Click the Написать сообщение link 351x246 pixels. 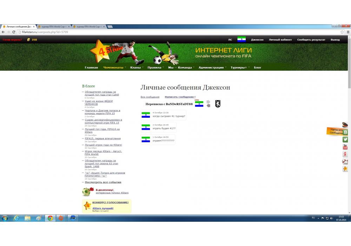click(x=179, y=97)
